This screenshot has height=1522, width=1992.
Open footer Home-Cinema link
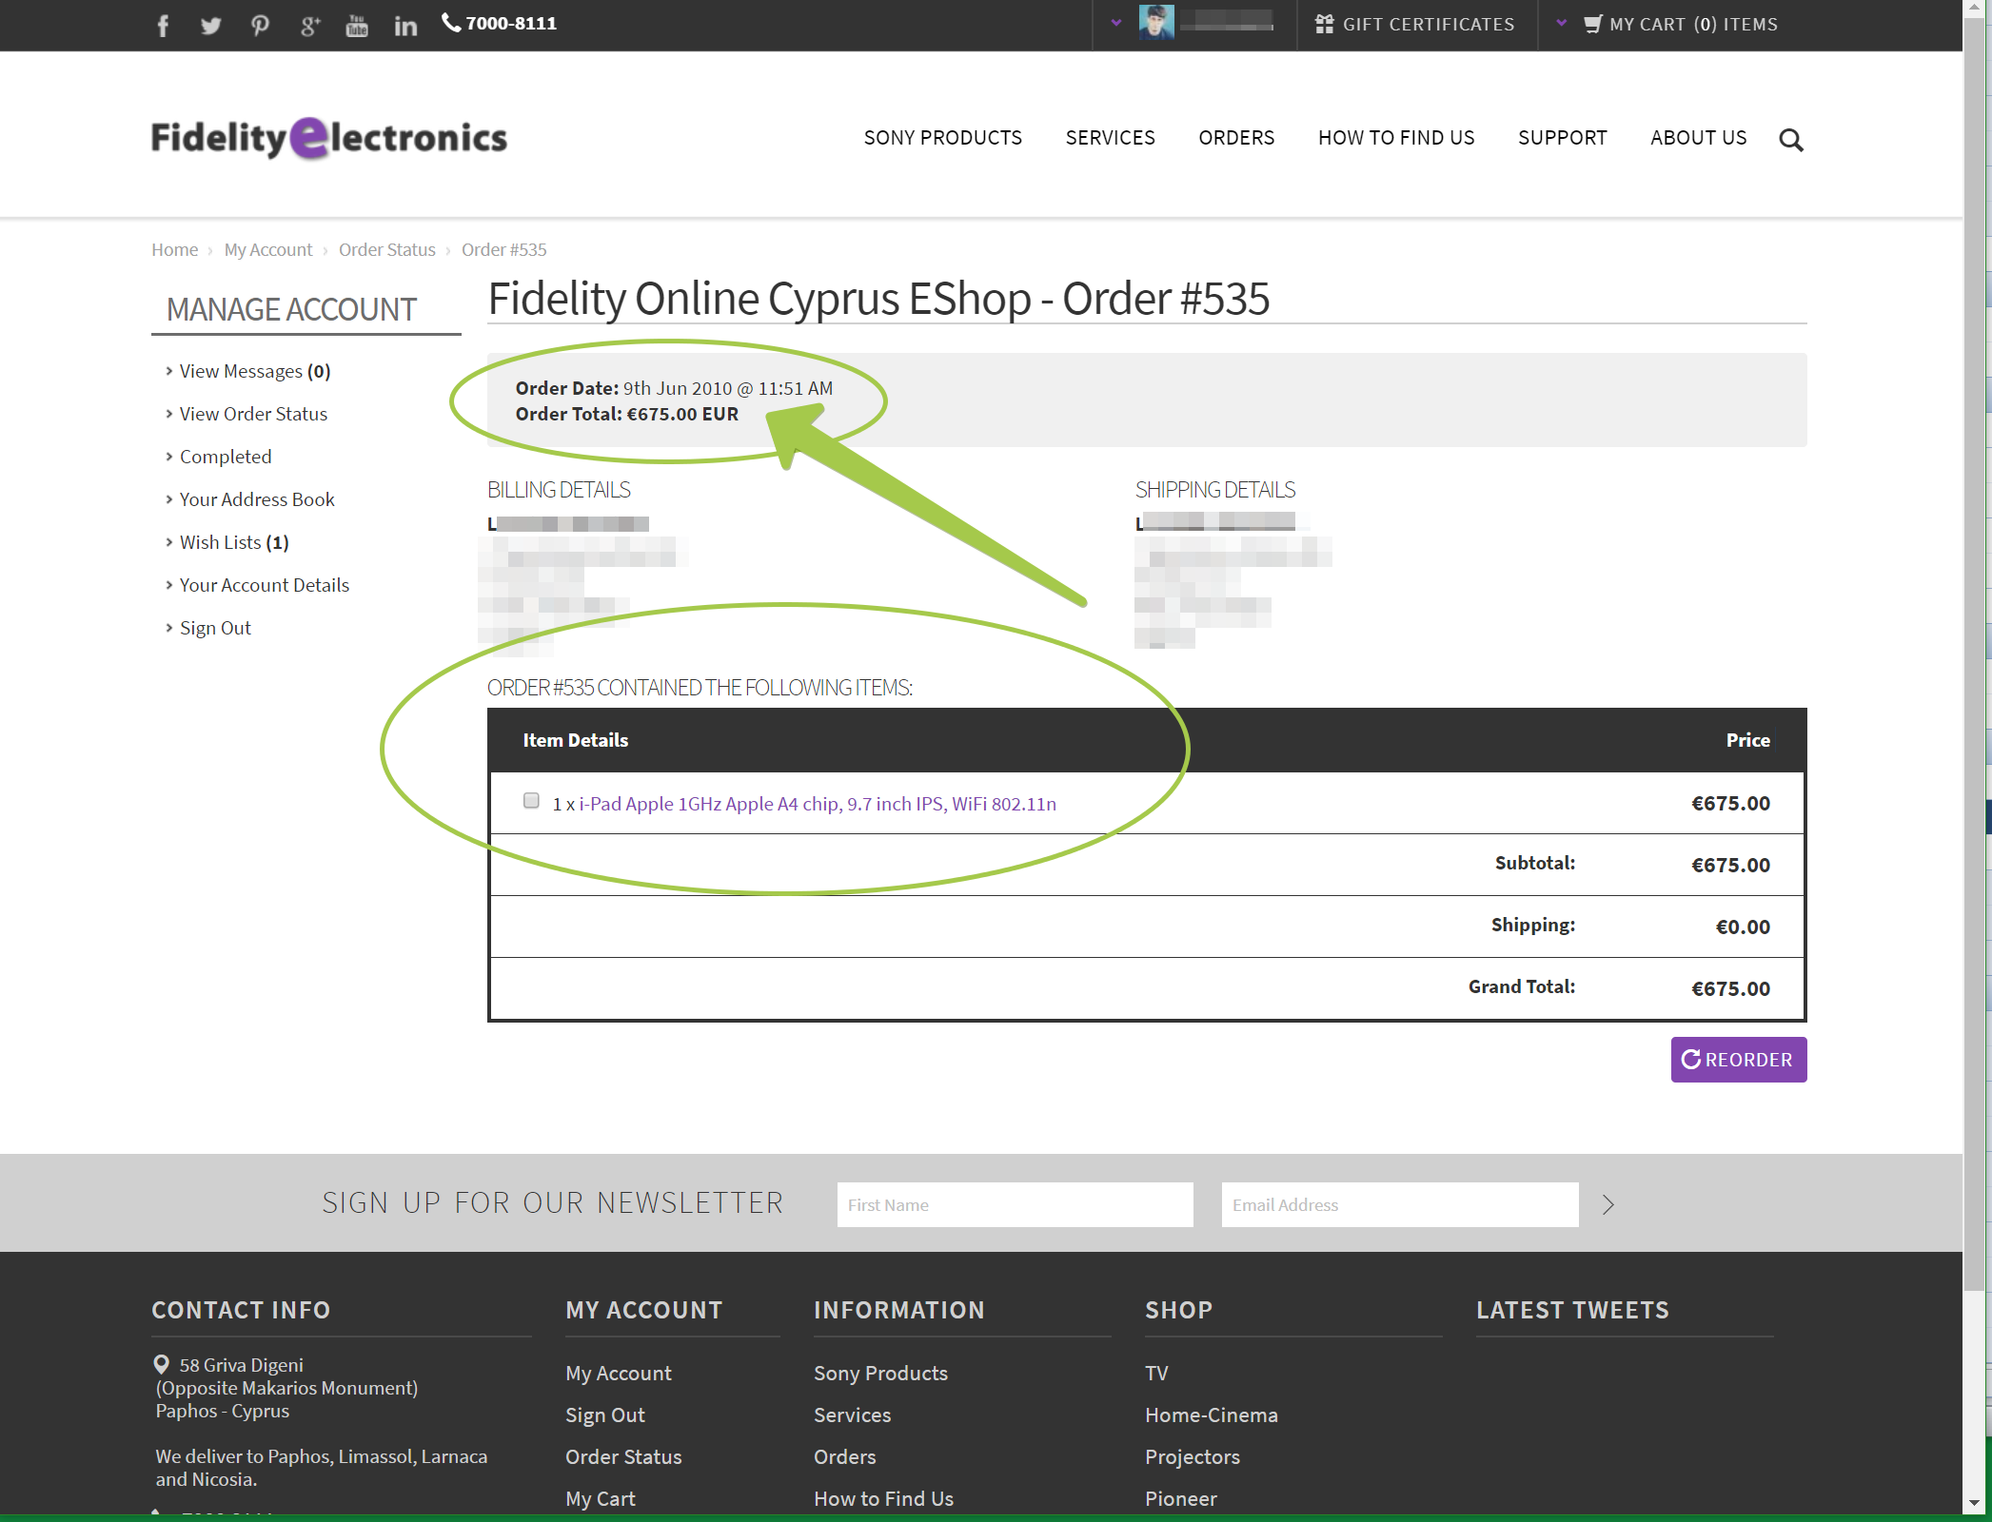pos(1211,1415)
